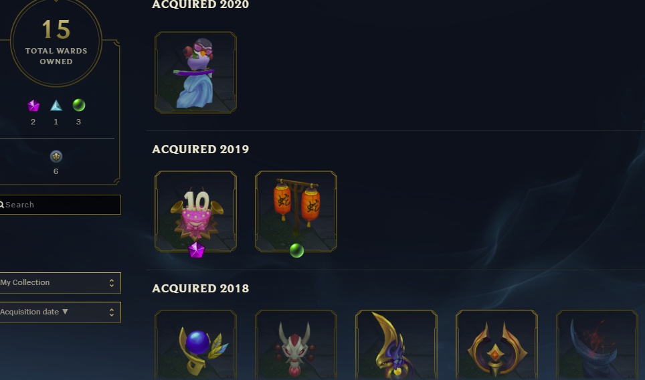The width and height of the screenshot is (645, 380).
Task: Select the 10th anniversary cake ward
Action: click(x=196, y=211)
